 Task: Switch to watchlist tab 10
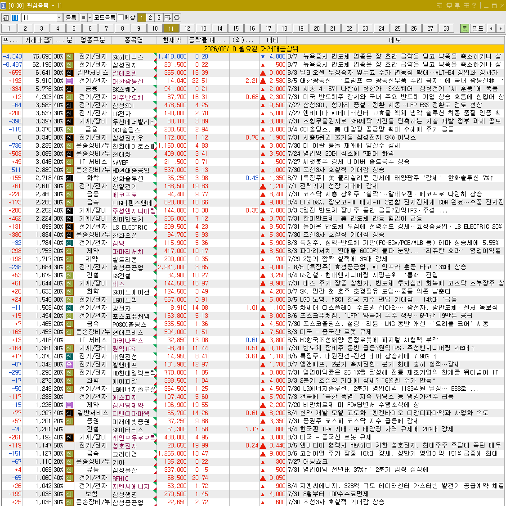click(155, 28)
